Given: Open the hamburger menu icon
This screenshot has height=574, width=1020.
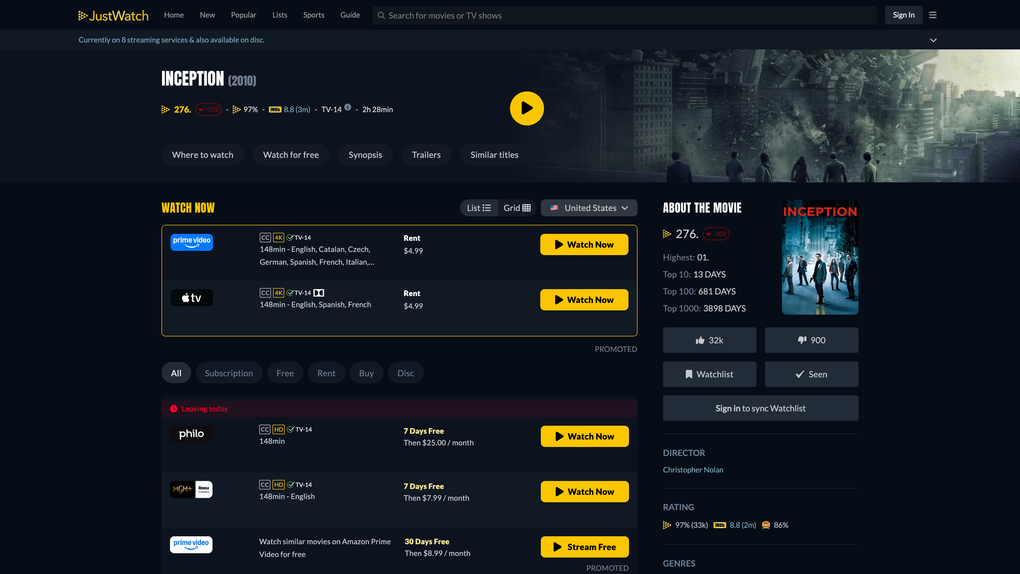Looking at the screenshot, I should (x=933, y=15).
